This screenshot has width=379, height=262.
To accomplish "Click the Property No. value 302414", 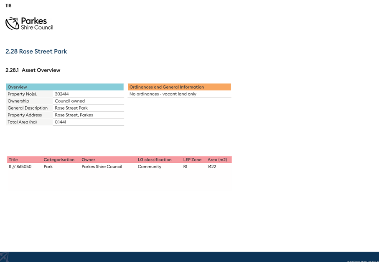I will click(62, 94).
